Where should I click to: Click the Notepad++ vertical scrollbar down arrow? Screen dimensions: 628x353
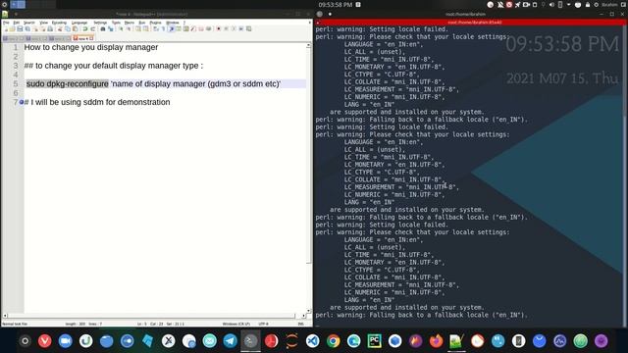[x=308, y=311]
